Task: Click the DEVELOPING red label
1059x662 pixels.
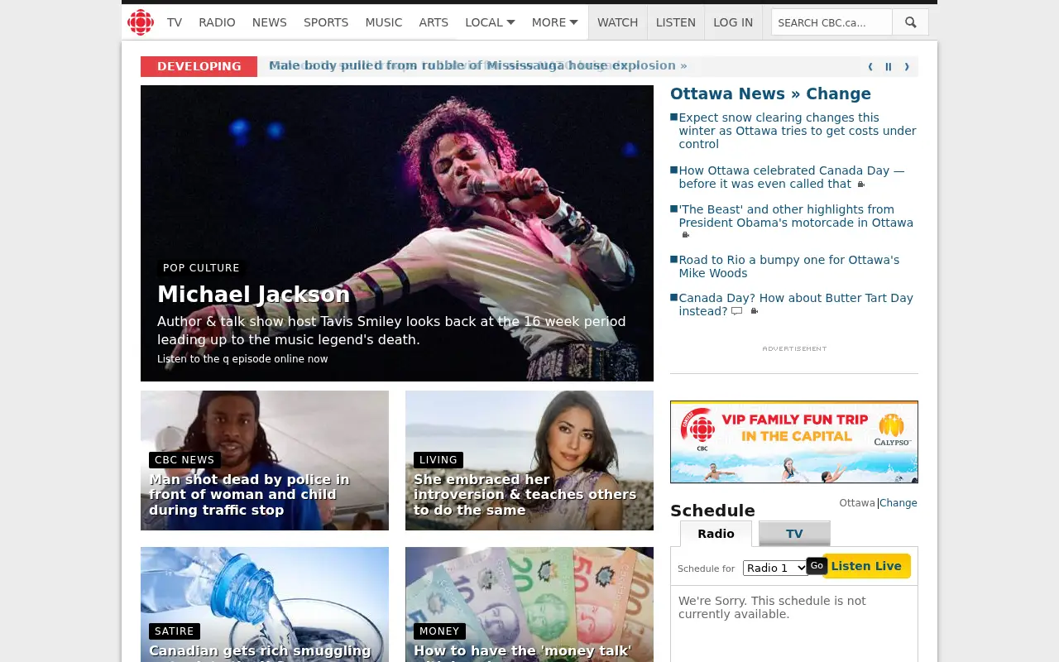Action: click(x=199, y=66)
